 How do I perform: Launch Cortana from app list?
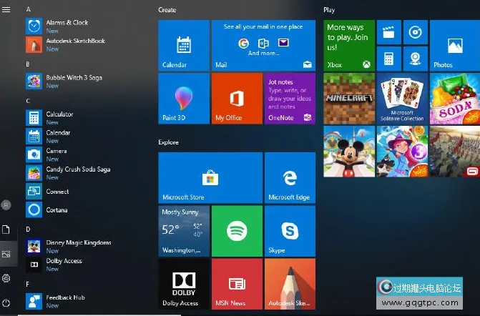tap(46, 210)
